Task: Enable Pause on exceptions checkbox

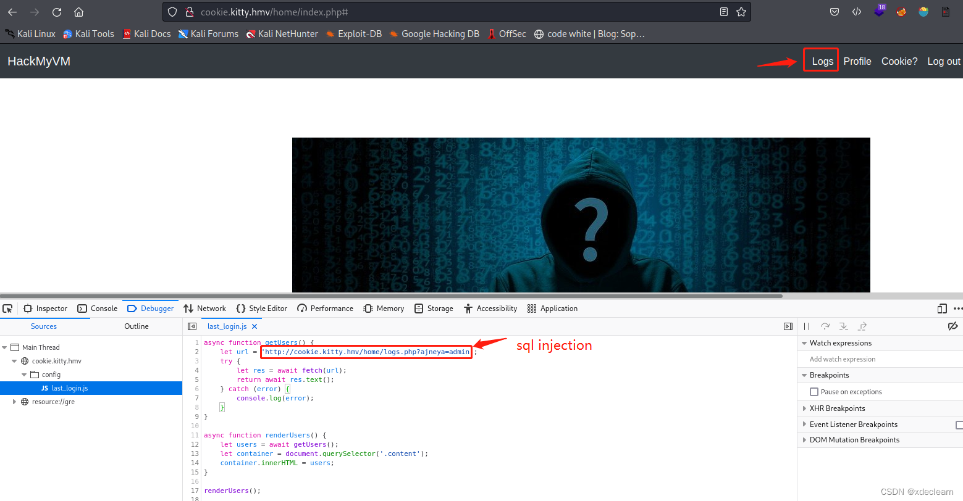Action: point(814,392)
